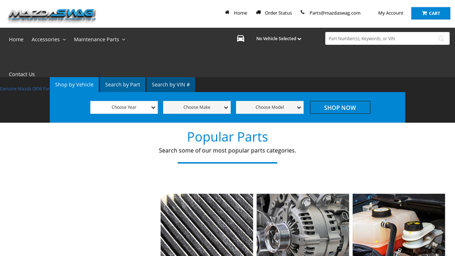Open the Choose Make dropdown
The width and height of the screenshot is (455, 256).
[x=197, y=108]
